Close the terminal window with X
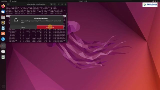Screen dimensions: 160x90 pos(65,4)
